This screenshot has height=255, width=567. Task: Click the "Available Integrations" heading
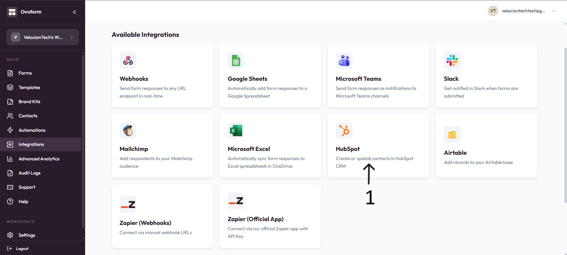pyautogui.click(x=145, y=35)
